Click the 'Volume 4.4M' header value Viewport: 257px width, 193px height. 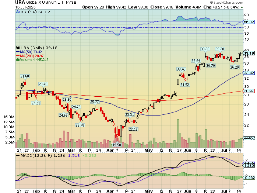[188, 7]
